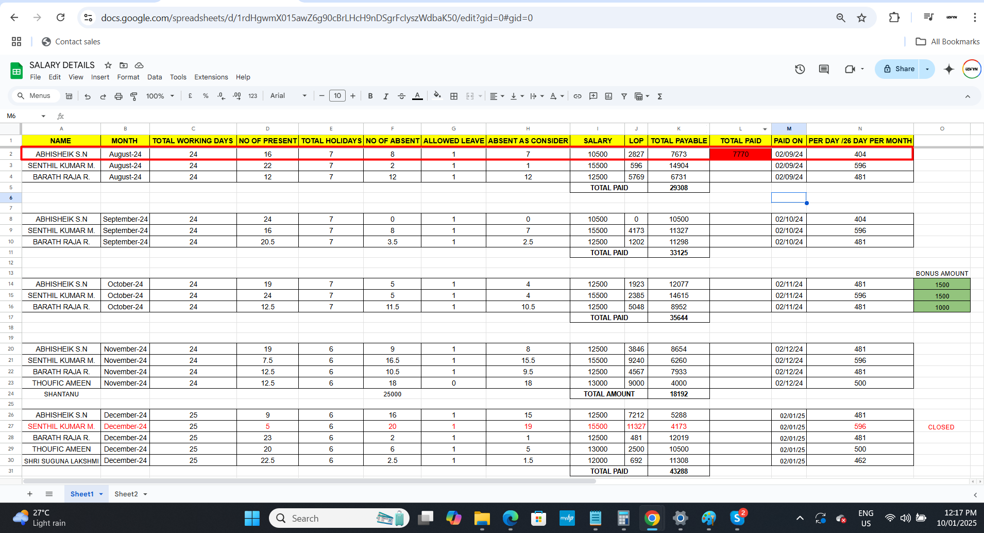The width and height of the screenshot is (984, 533).
Task: Collapse the toolbar using up chevron
Action: click(x=968, y=96)
